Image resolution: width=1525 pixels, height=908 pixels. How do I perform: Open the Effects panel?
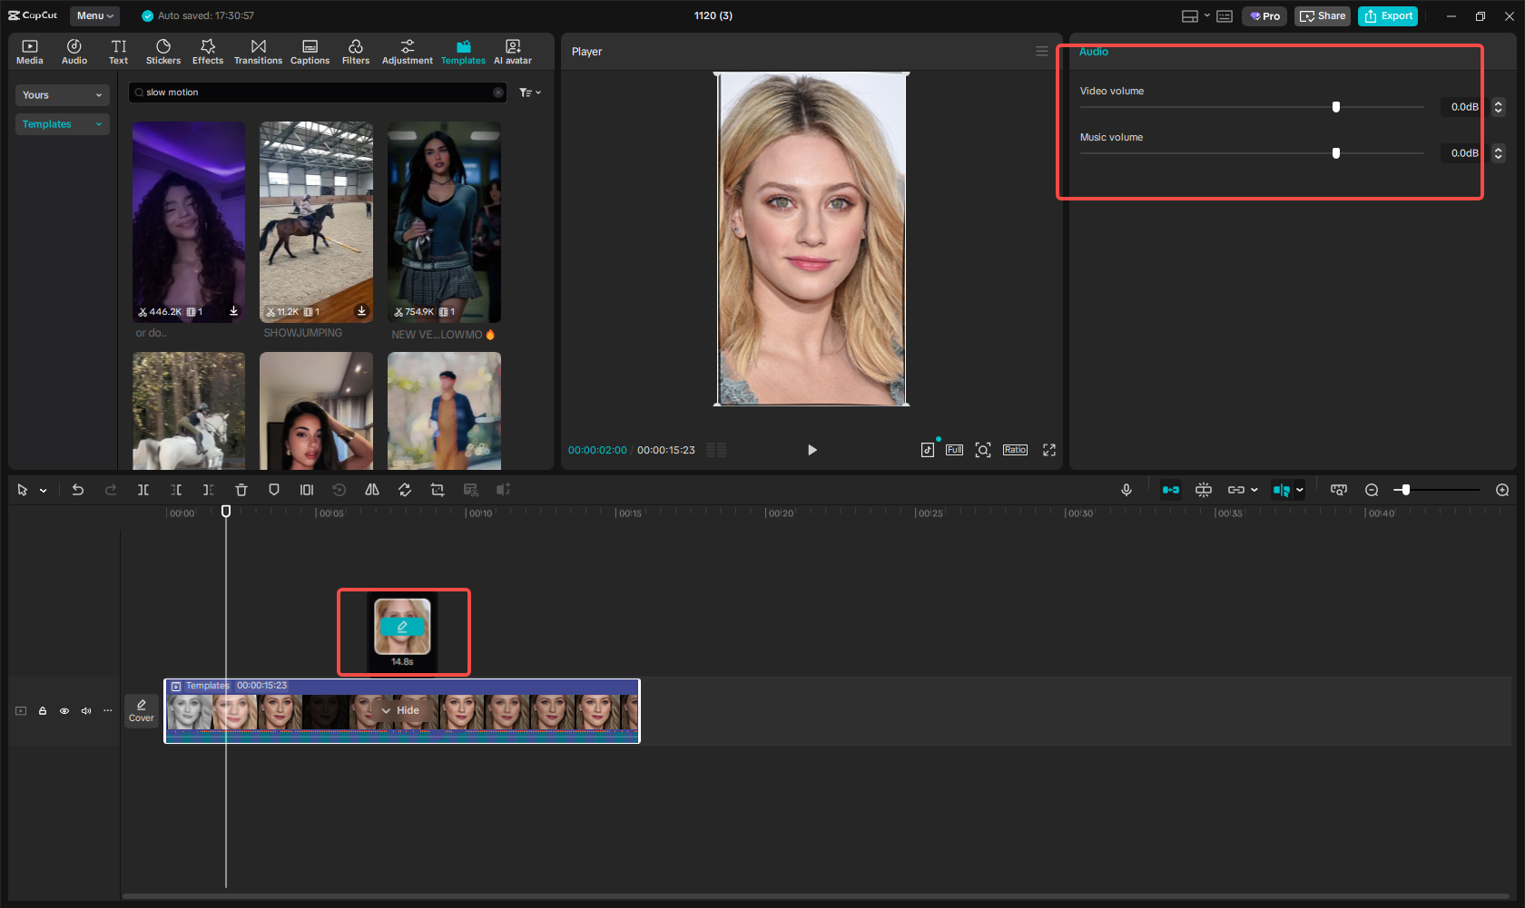coord(208,51)
